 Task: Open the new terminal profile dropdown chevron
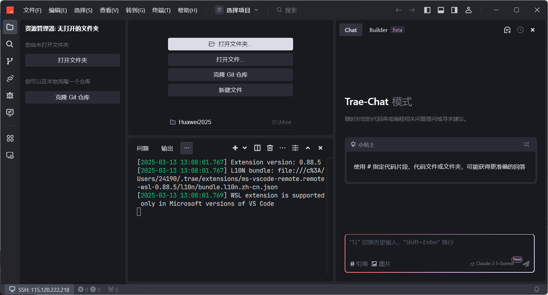245,148
